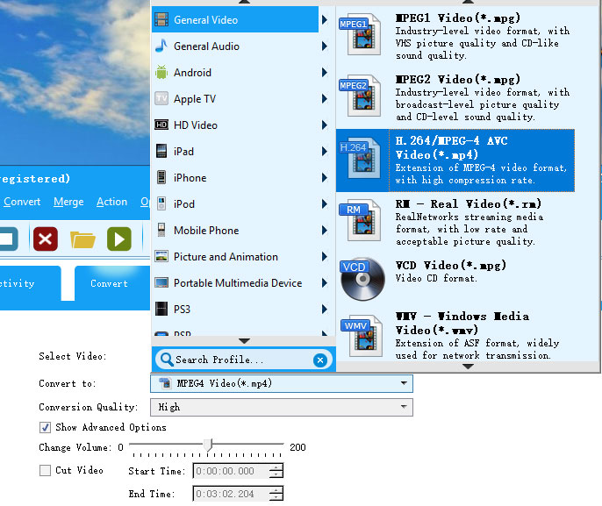Enable the Cut Video checkbox
Viewport: 602px width, 506px height.
[45, 470]
